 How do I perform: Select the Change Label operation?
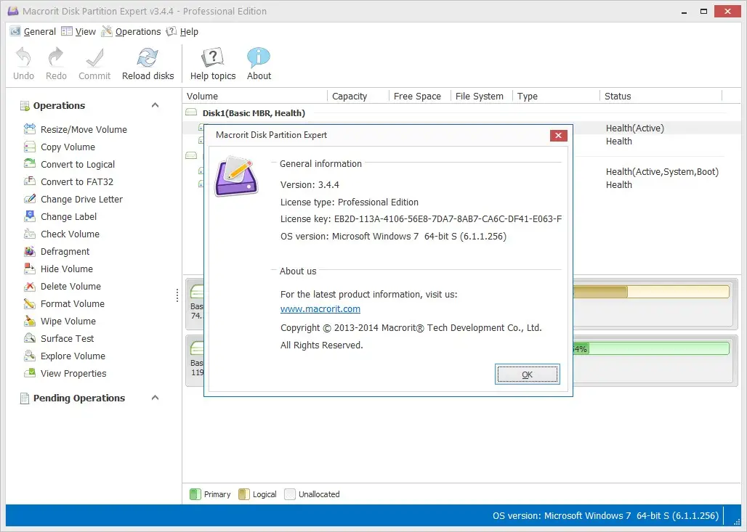tap(60, 216)
